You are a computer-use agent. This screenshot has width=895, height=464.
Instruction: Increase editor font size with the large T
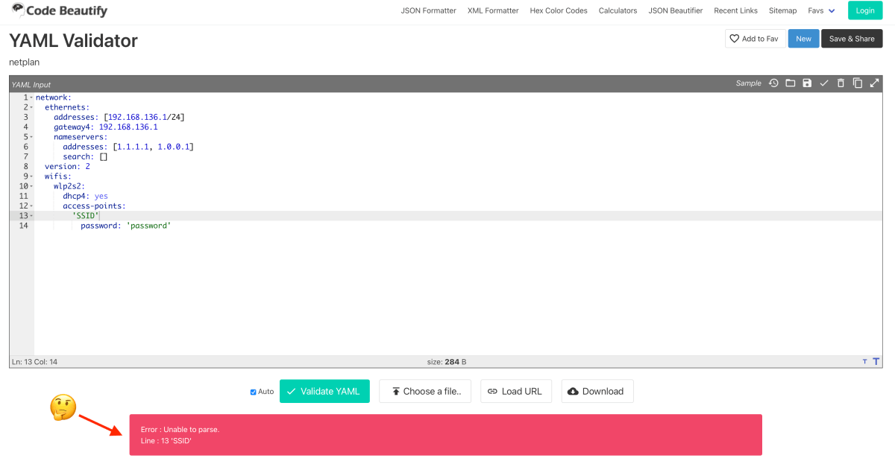point(876,361)
